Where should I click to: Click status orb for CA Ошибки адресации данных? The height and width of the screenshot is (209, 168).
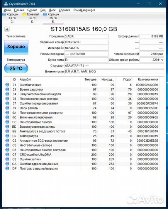click(x=7, y=164)
